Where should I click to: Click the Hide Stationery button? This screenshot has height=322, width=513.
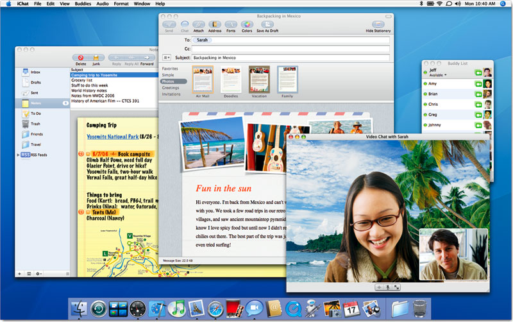pyautogui.click(x=378, y=25)
